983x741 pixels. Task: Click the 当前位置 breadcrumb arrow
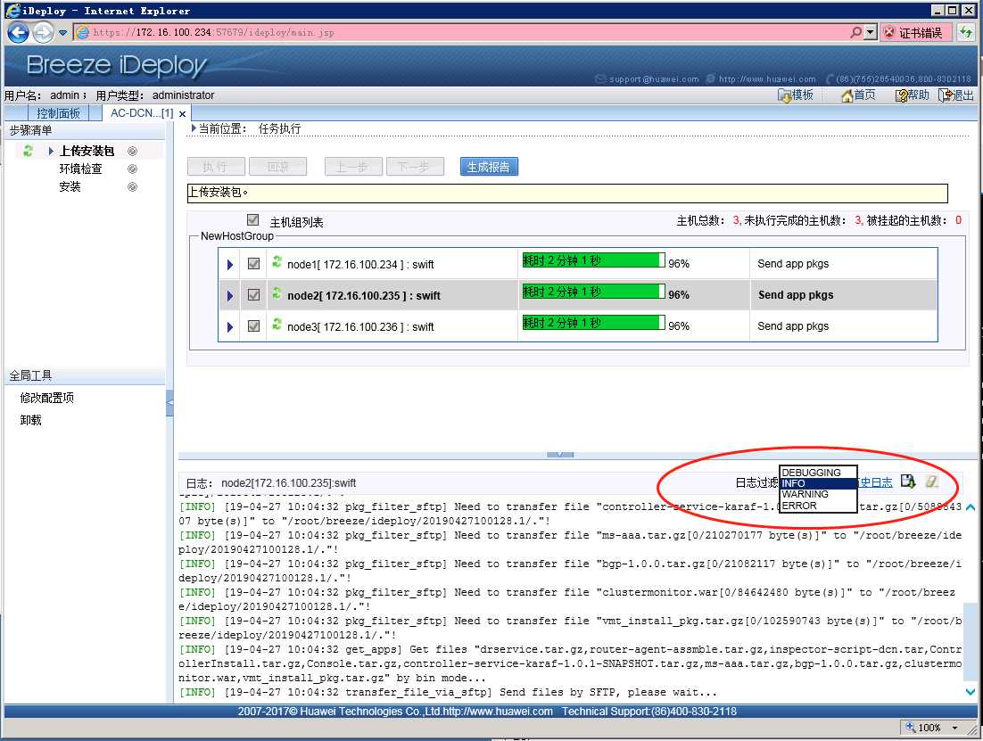click(194, 128)
